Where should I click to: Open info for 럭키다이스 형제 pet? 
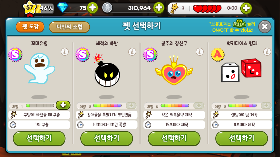click(x=267, y=52)
